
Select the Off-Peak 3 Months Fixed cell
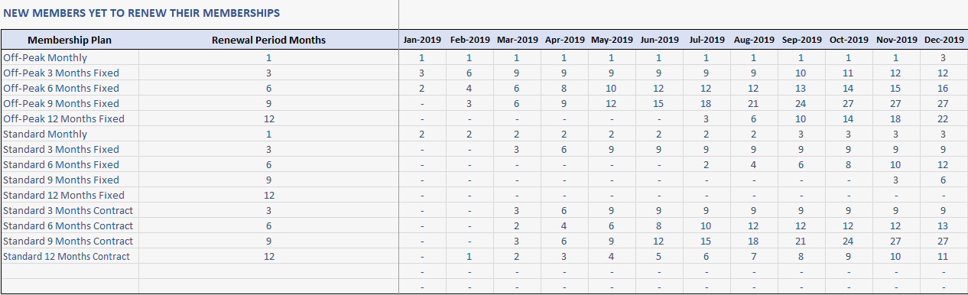[x=70, y=73]
